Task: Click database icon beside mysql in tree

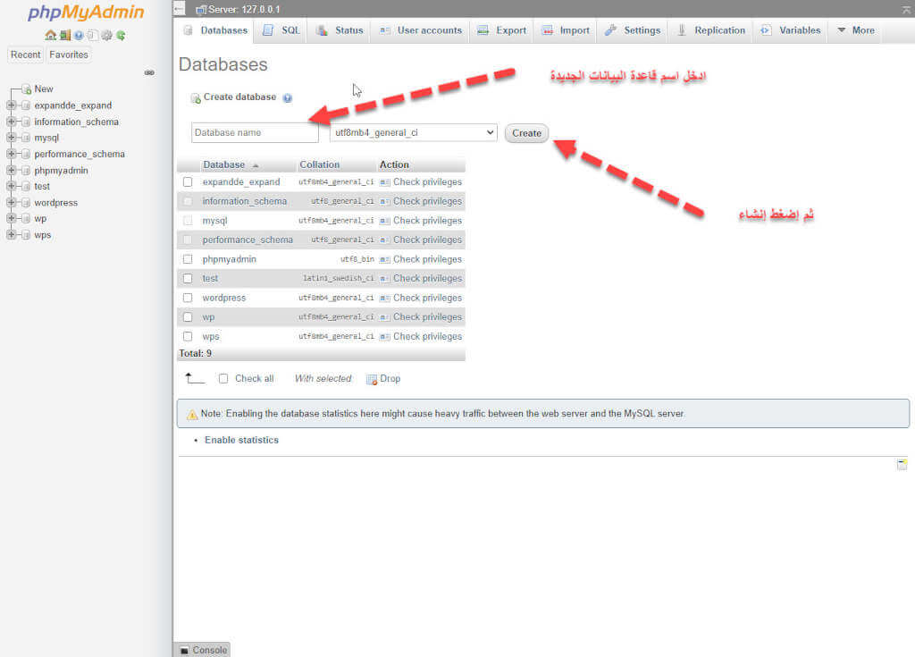Action: pyautogui.click(x=26, y=138)
